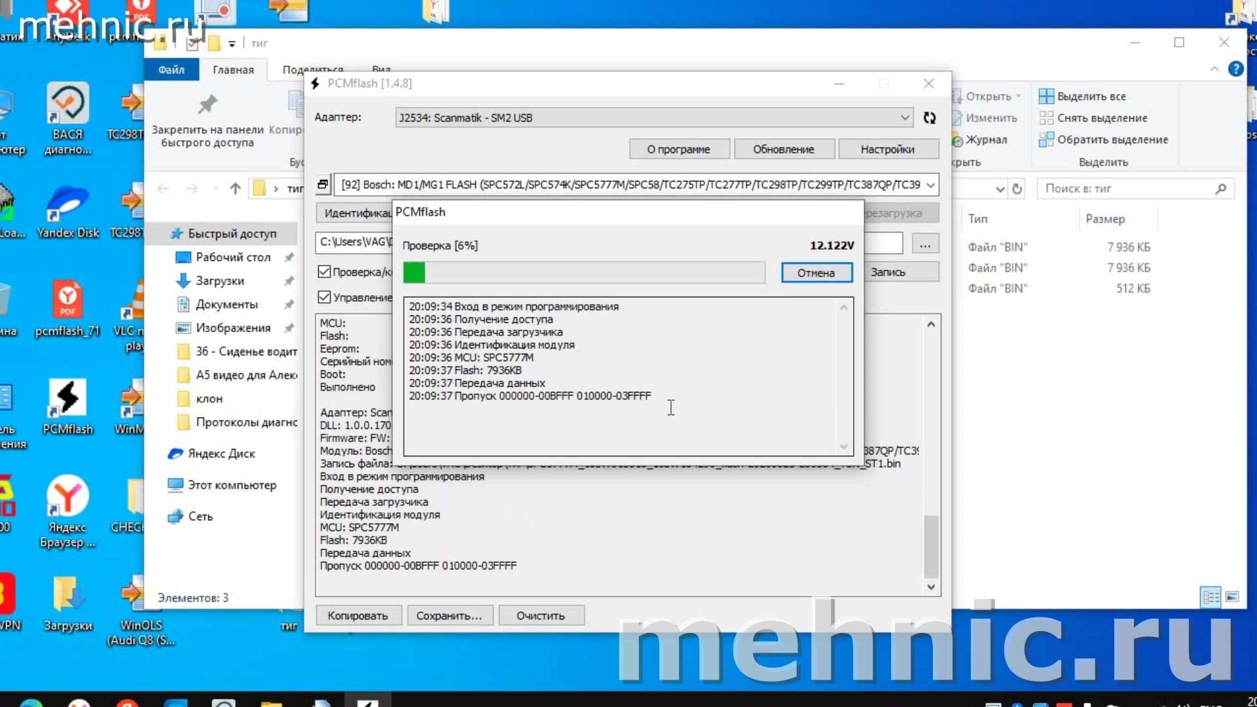Open the Файл tab in Explorer

click(x=171, y=70)
